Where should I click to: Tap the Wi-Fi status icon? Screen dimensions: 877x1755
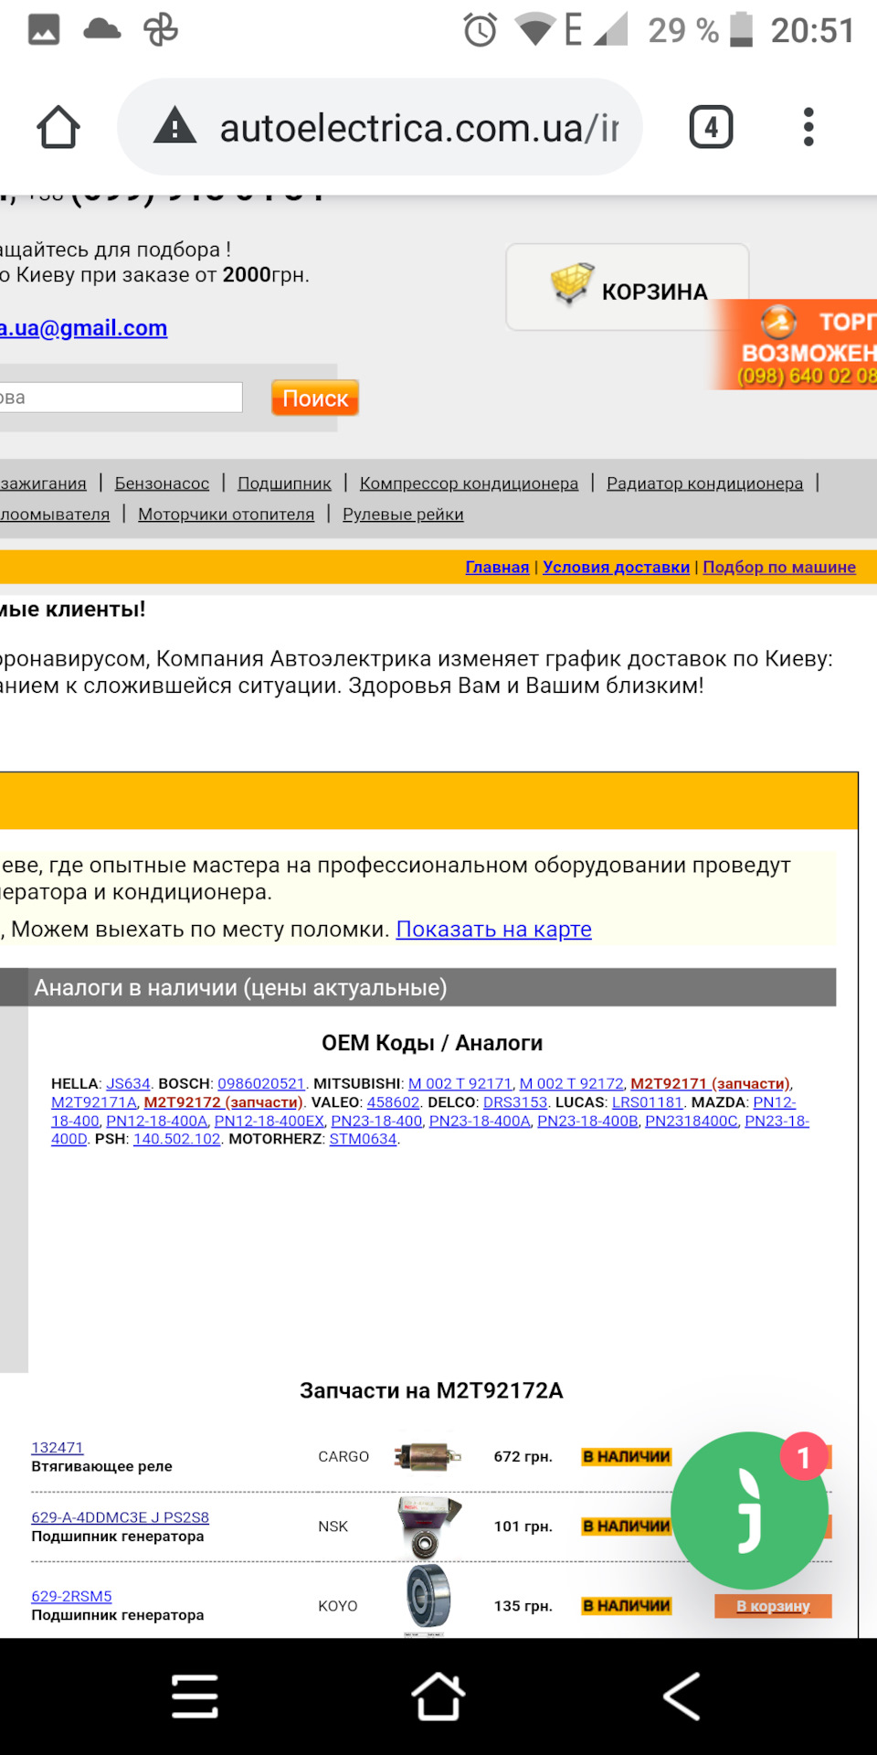point(535,30)
